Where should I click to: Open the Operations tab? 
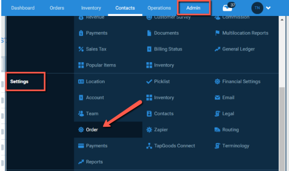click(x=159, y=8)
